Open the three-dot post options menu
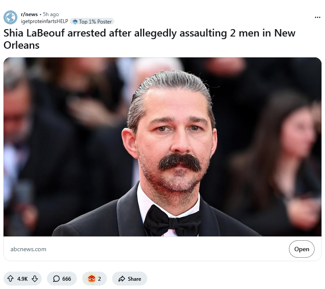The width and height of the screenshot is (325, 289). (x=317, y=17)
